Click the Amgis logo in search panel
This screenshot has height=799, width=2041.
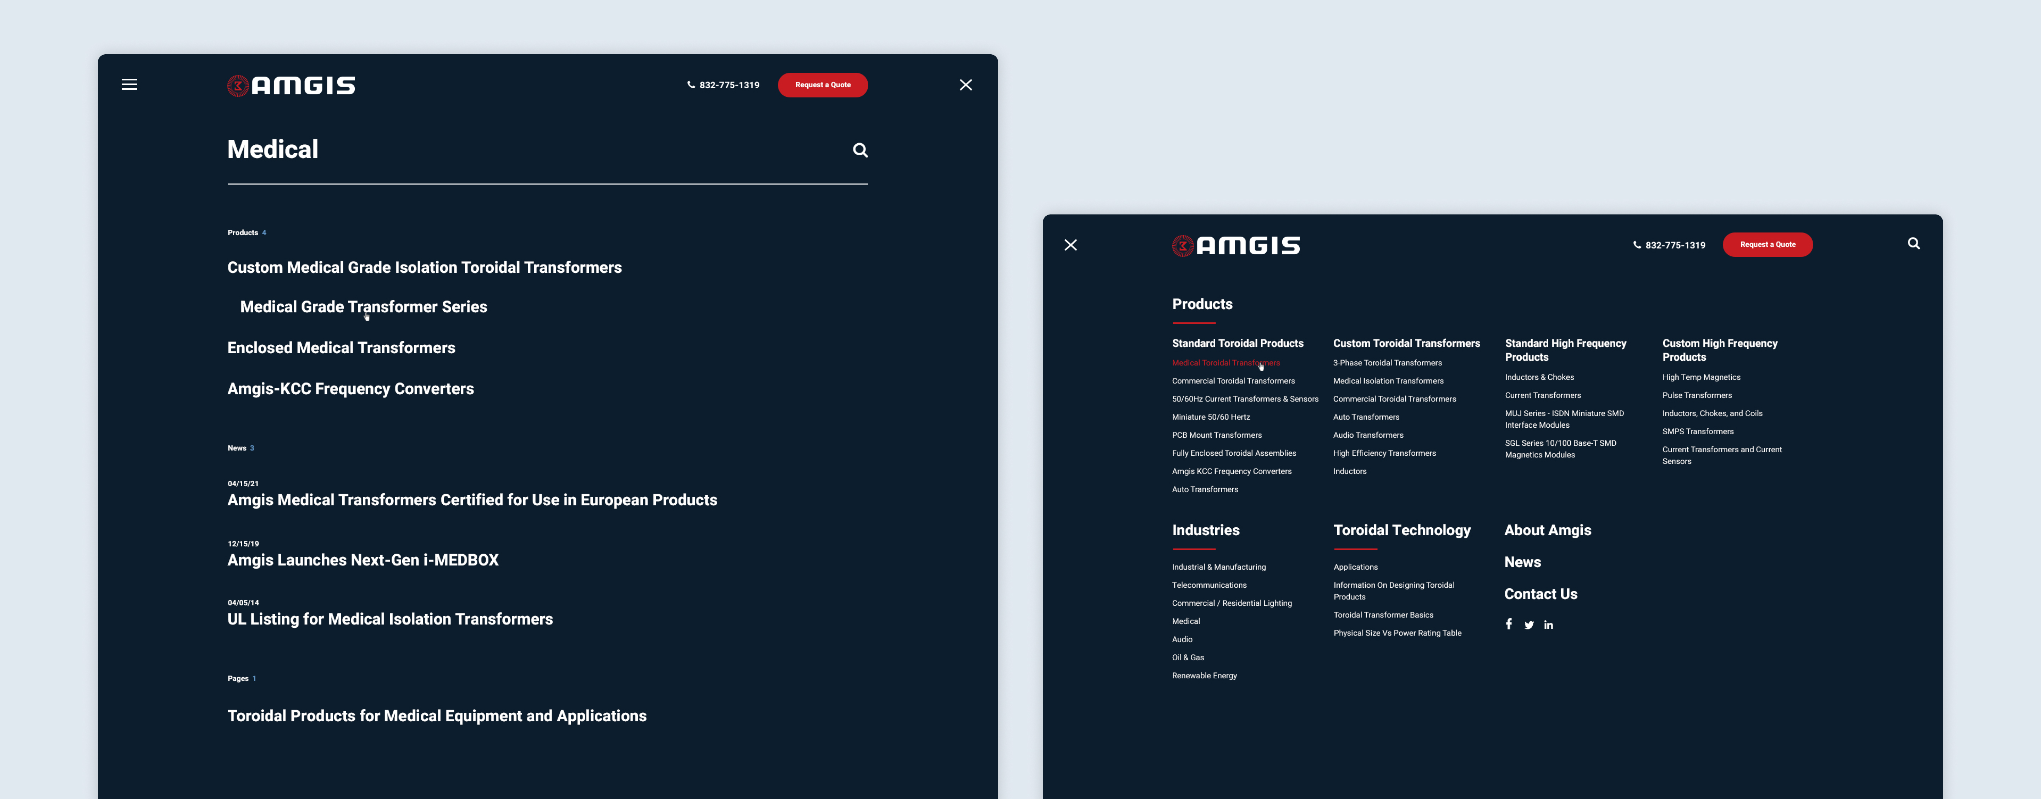292,85
